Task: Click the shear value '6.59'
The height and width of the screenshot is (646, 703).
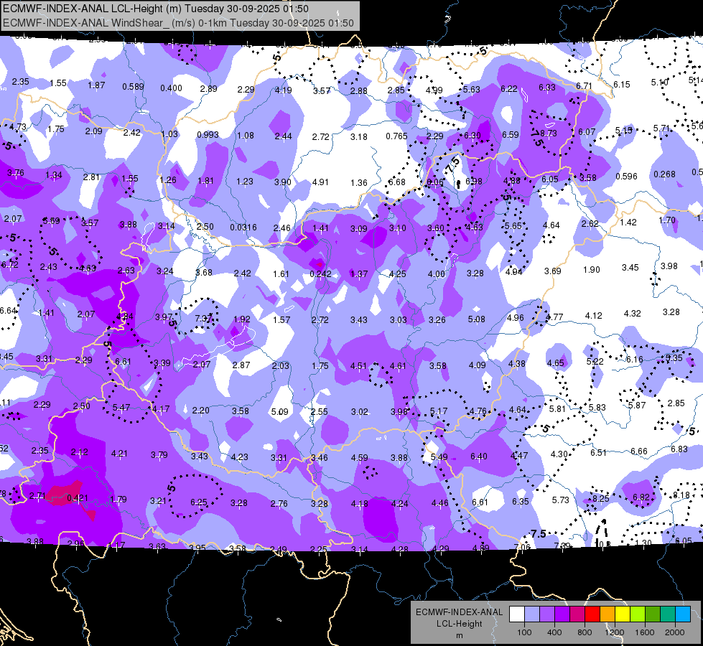Action: pyautogui.click(x=511, y=134)
